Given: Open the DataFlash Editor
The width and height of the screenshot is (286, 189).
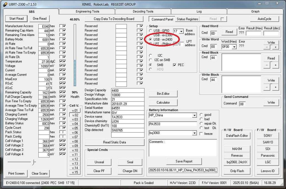Looking at the screenshot, I should pos(237,136).
